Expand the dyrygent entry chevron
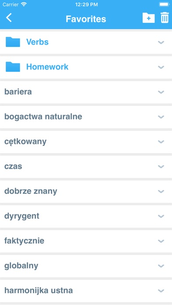 161,216
